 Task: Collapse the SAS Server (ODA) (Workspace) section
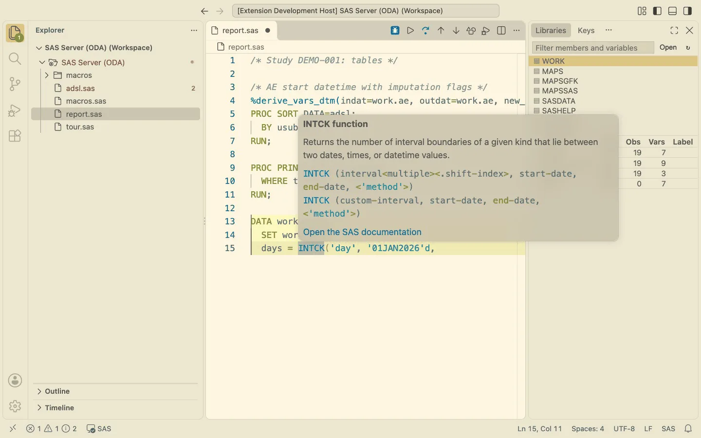click(x=39, y=48)
